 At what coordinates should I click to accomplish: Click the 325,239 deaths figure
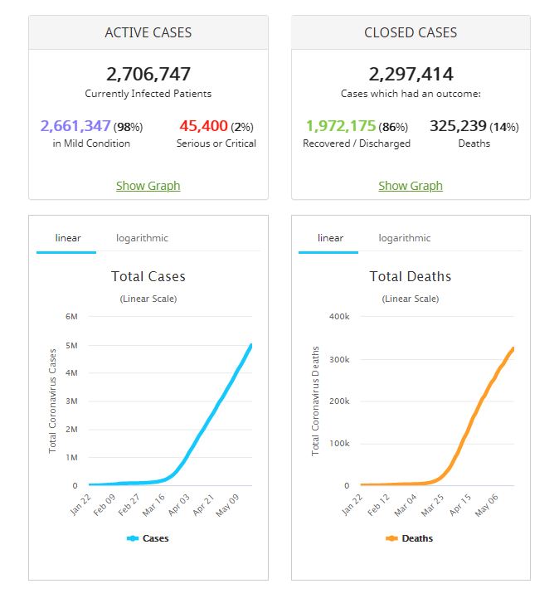pos(457,126)
